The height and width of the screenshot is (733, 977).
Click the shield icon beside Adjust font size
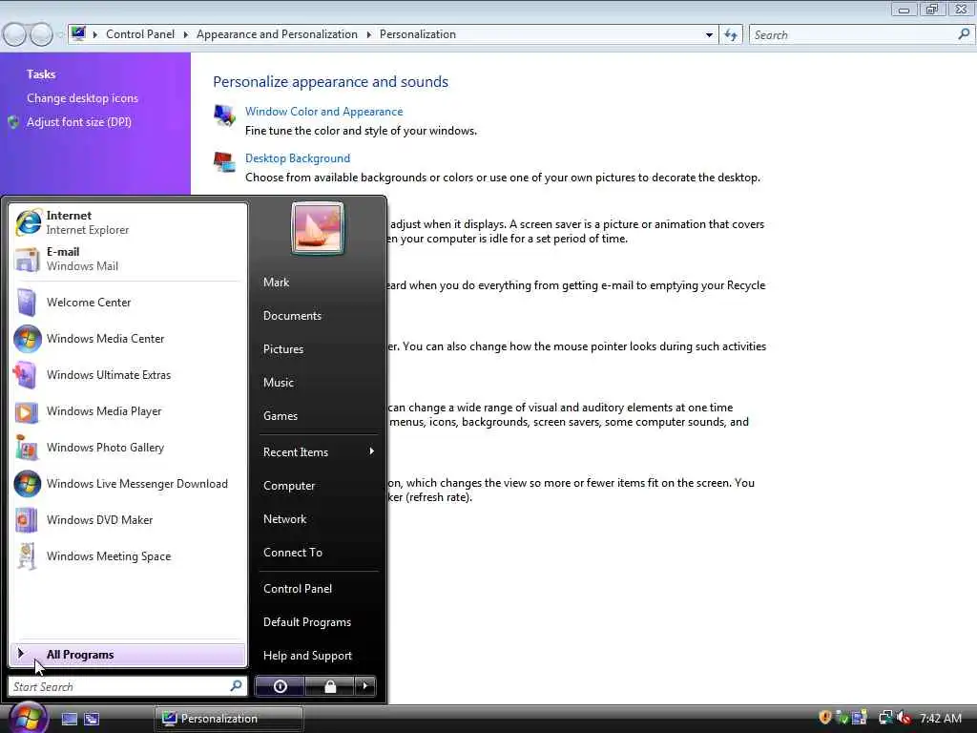(13, 122)
